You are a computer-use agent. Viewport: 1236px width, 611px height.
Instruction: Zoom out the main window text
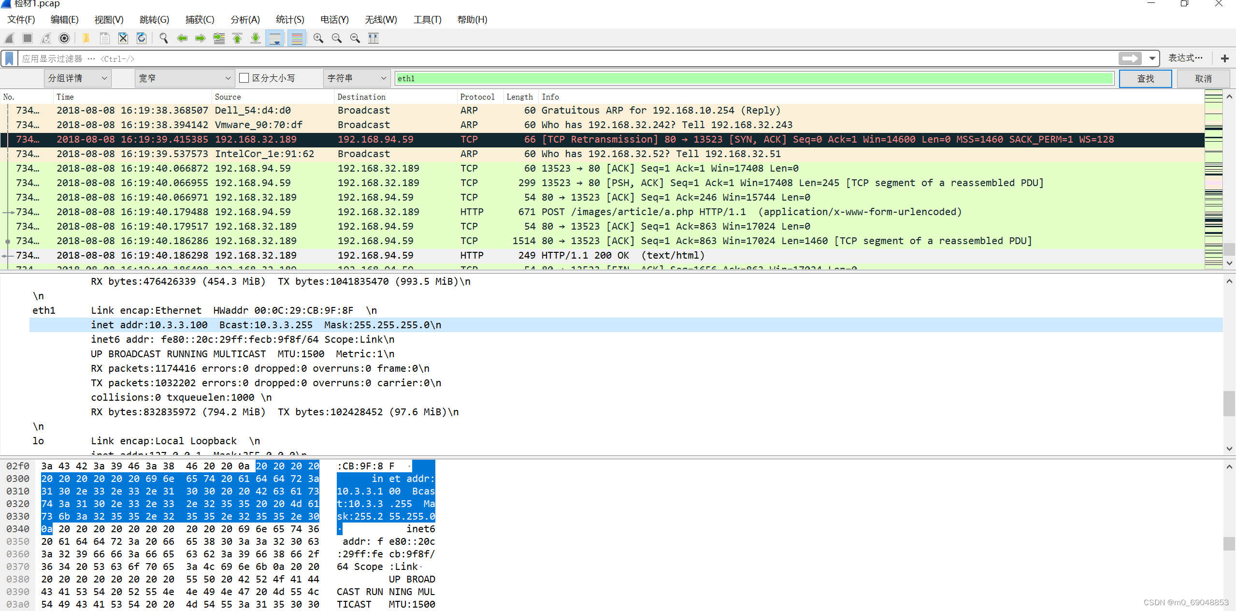(336, 38)
